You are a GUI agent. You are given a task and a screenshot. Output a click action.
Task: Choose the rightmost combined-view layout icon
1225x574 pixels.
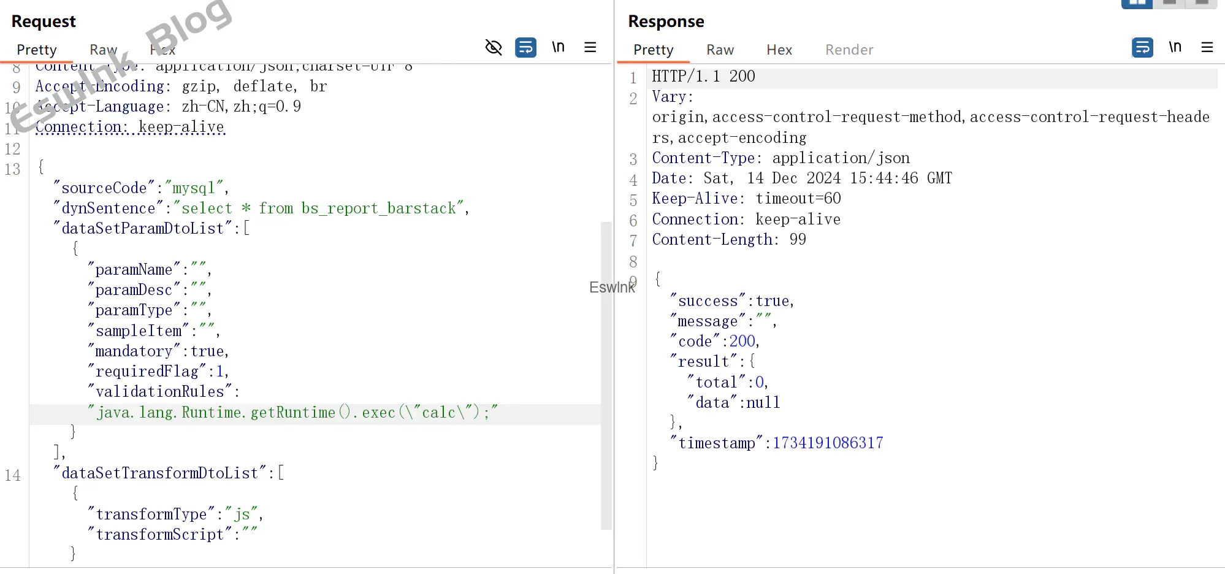click(1202, 3)
